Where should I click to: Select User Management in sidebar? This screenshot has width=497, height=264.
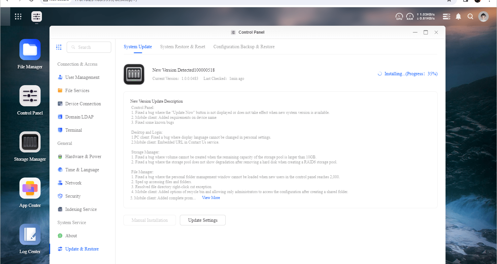click(x=82, y=77)
